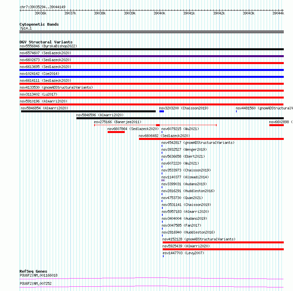Click nsv6079215 (Wu2021) label
This screenshot has width=293, height=291.
180,129
